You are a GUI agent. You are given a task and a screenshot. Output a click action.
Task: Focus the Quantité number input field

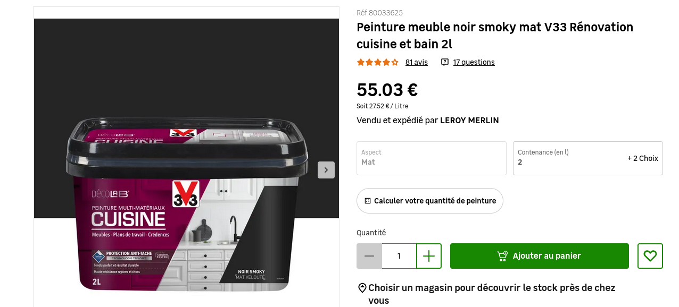pos(399,256)
